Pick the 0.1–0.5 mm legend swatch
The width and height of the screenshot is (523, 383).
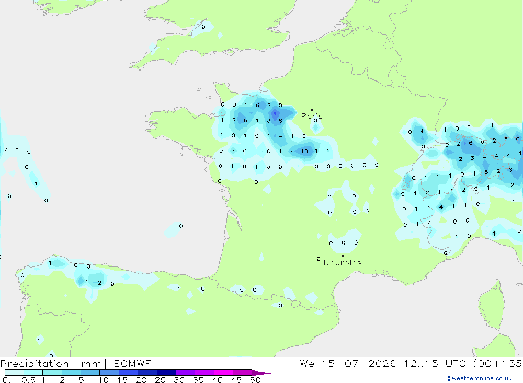[x=14, y=373]
